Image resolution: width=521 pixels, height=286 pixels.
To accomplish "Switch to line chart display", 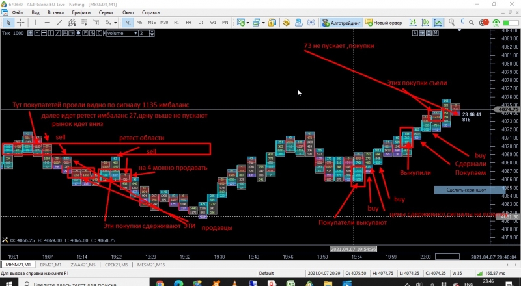I will tap(438, 23).
